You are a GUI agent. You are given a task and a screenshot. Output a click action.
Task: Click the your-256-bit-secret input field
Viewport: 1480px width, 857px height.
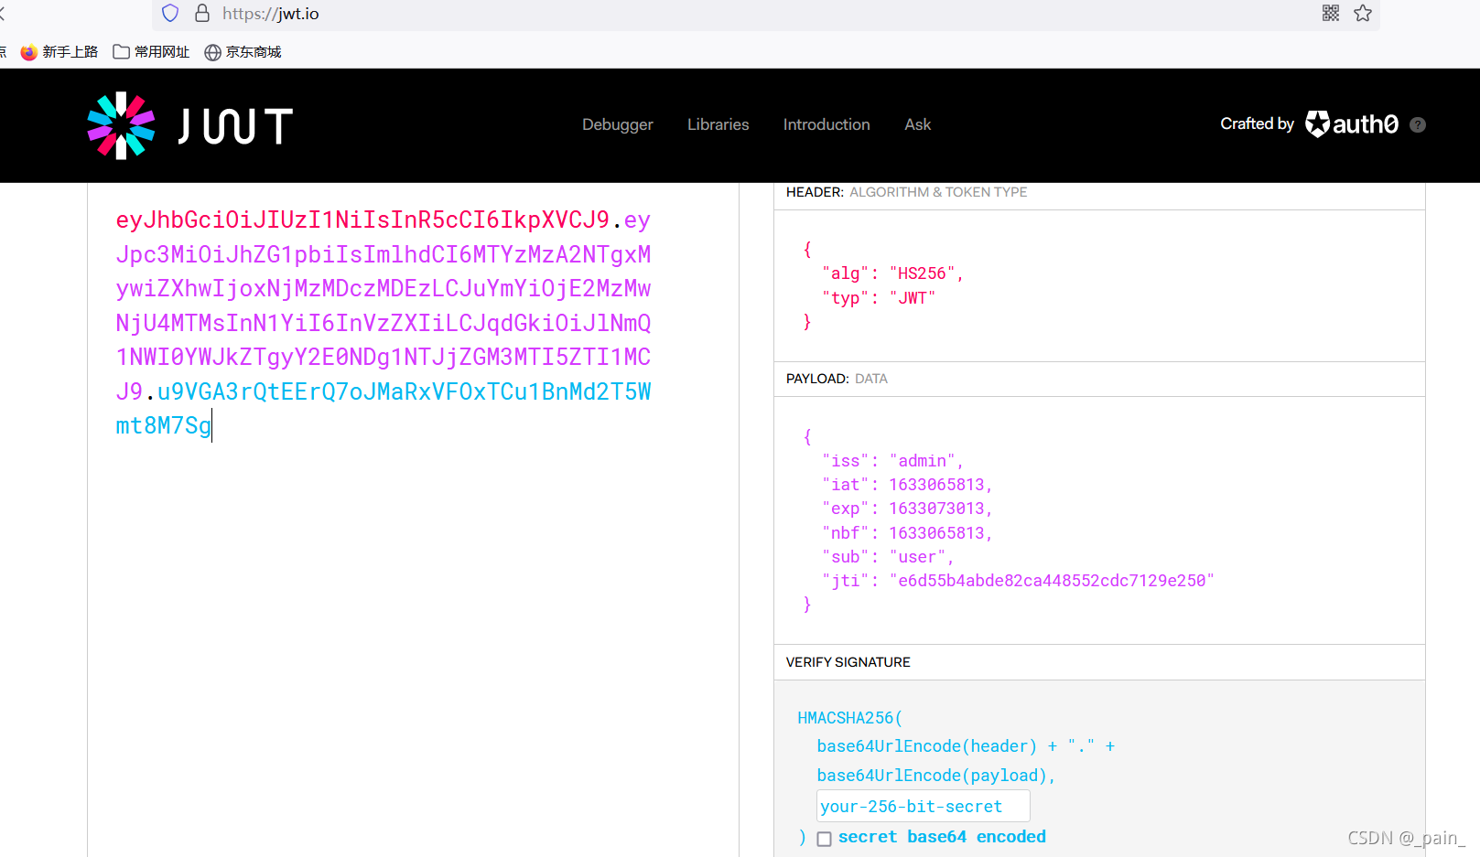click(924, 806)
